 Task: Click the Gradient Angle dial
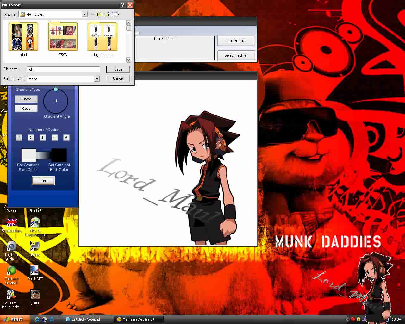[x=56, y=101]
